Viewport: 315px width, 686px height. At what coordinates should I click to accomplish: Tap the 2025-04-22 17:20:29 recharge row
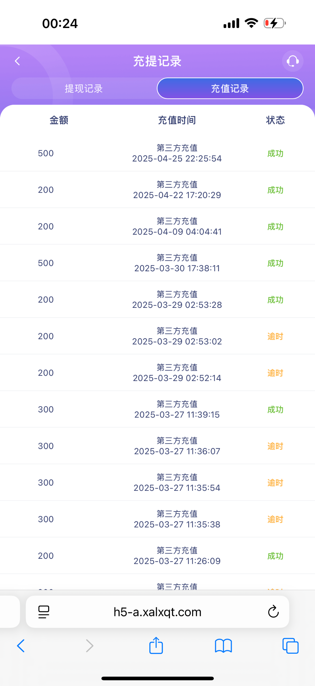pyautogui.click(x=177, y=190)
